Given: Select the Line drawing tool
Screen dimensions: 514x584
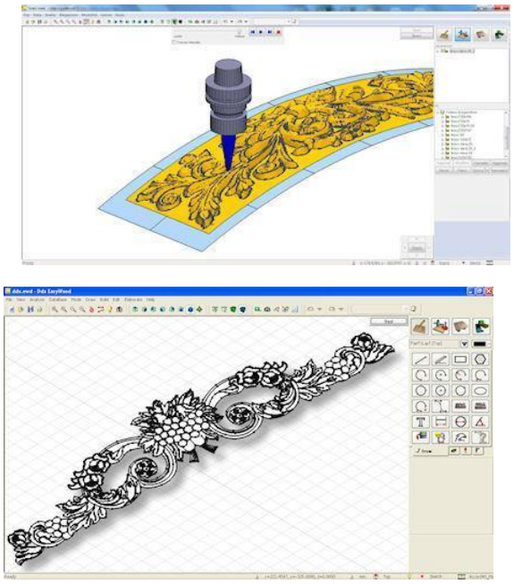Looking at the screenshot, I should pyautogui.click(x=421, y=359).
